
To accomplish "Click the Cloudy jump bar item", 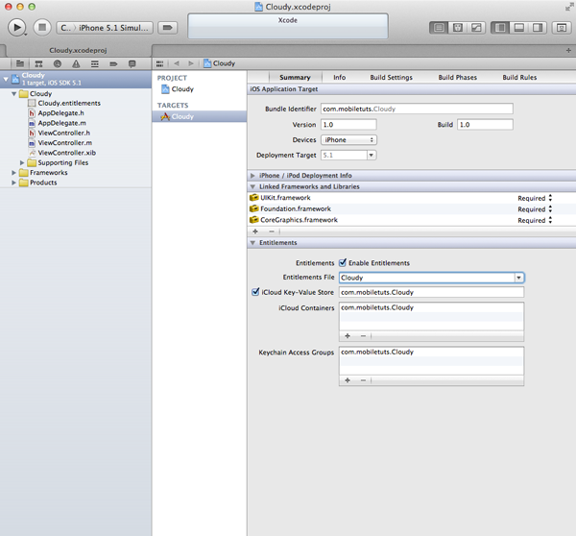I will point(219,63).
